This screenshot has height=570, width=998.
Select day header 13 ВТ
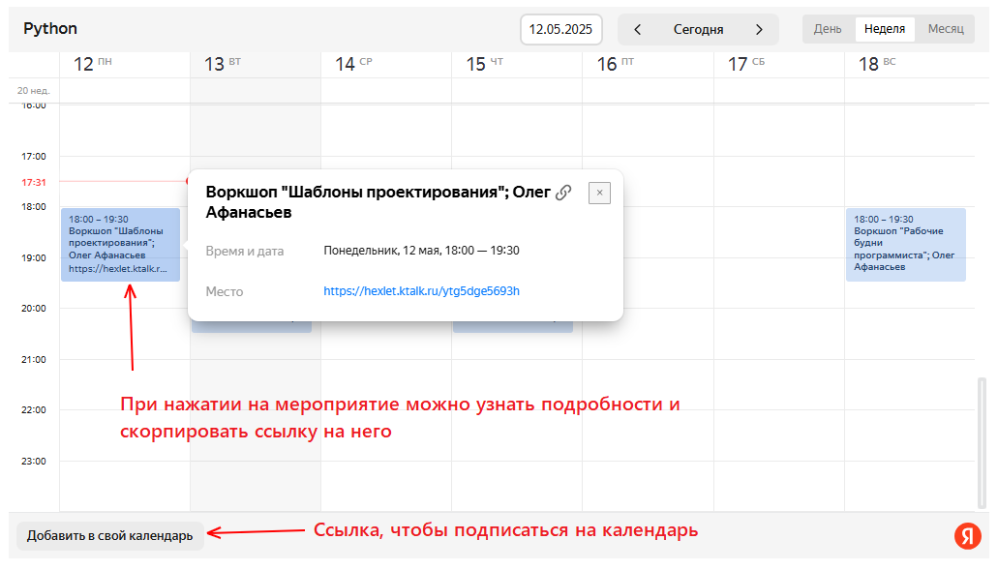(223, 64)
